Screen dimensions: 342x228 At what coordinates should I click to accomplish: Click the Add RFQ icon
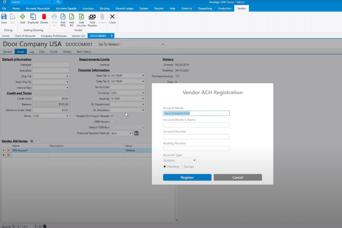pyautogui.click(x=63, y=17)
